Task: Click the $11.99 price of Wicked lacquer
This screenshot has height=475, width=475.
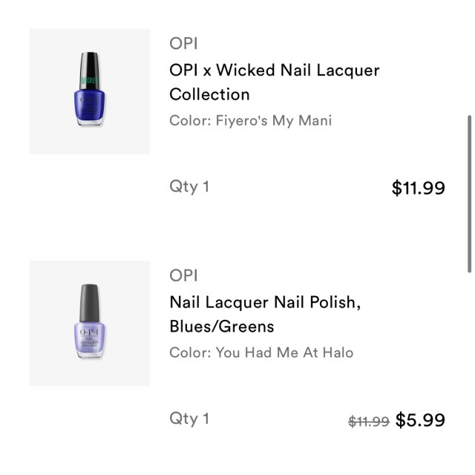Action: 418,188
